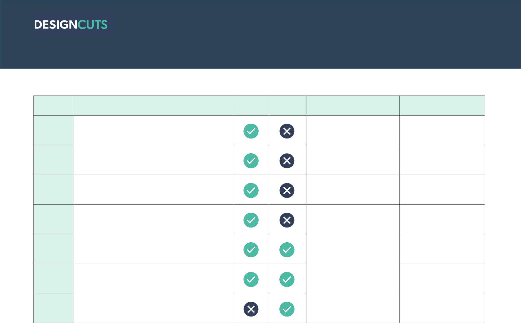Click the green checkmark in the third table row
This screenshot has width=521, height=323.
251,190
